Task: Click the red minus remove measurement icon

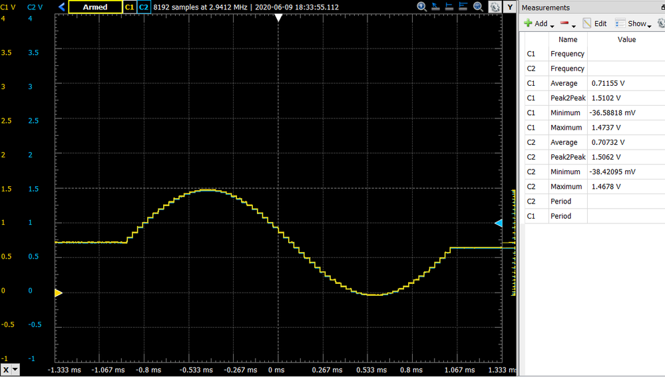Action: coord(564,23)
